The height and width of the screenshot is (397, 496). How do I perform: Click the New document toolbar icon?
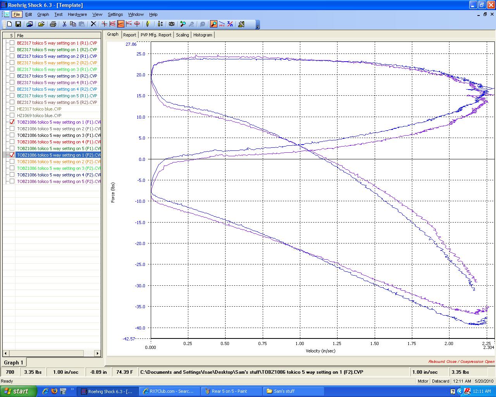tap(10, 24)
